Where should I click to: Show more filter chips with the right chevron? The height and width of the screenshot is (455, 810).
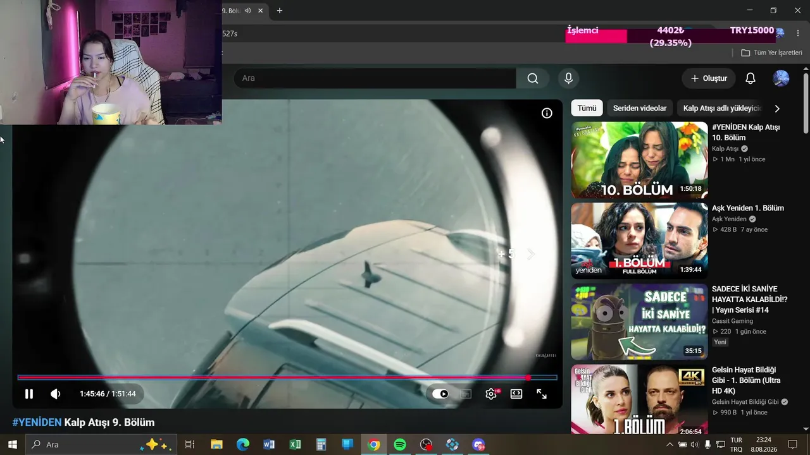[777, 108]
